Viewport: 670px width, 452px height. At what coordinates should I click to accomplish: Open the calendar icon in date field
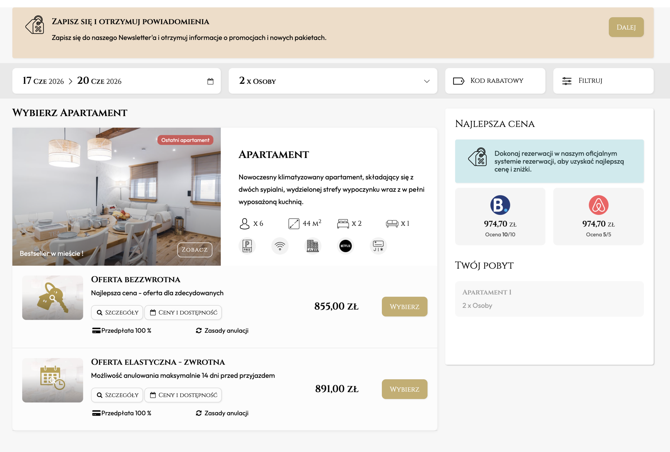point(210,81)
